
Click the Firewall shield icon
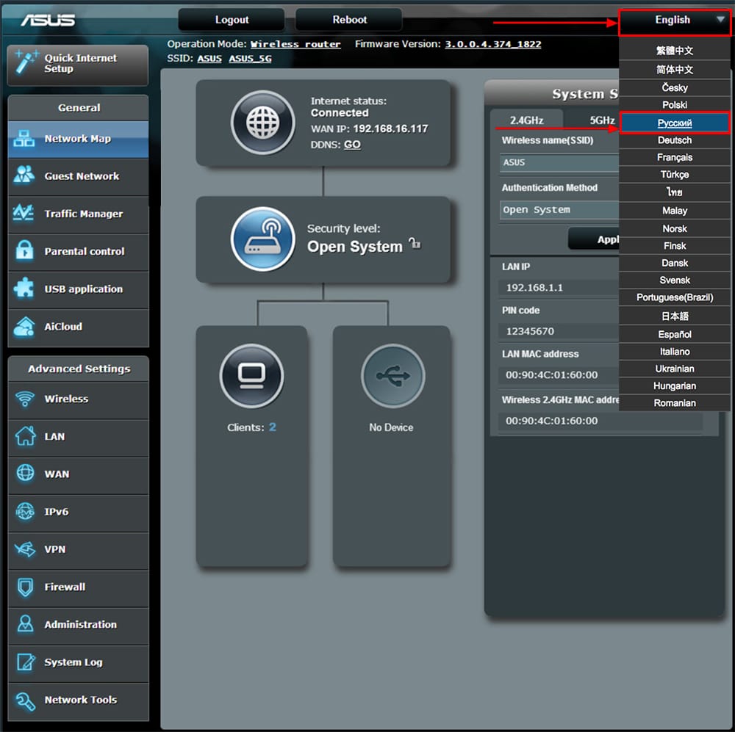click(x=25, y=587)
